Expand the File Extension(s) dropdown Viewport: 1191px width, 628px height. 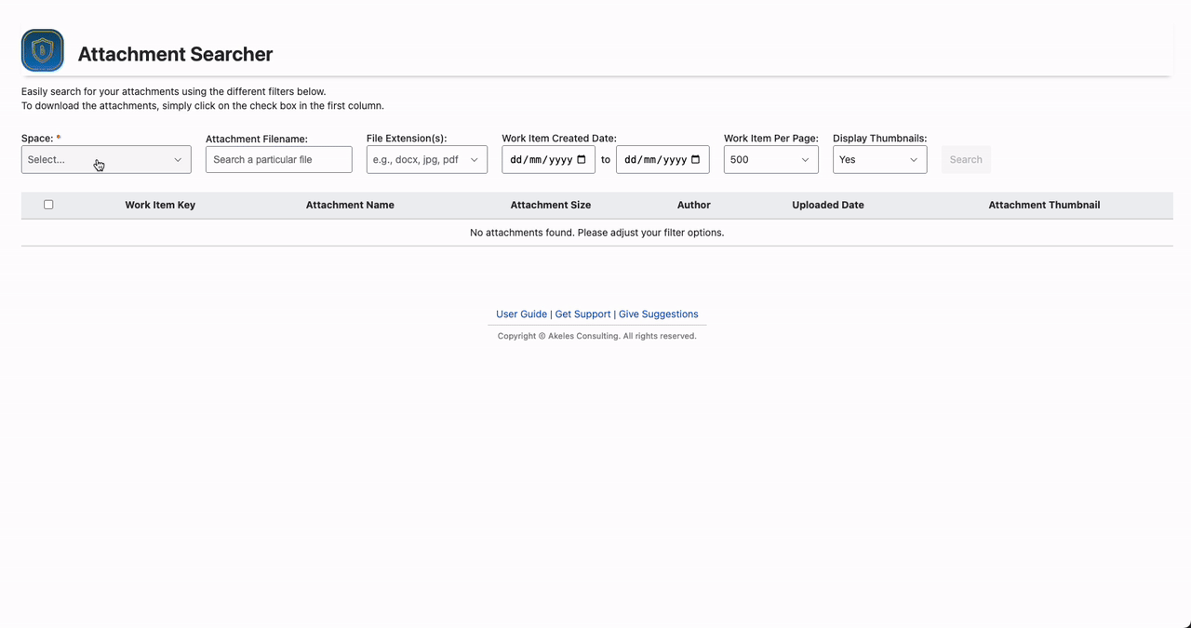[426, 159]
